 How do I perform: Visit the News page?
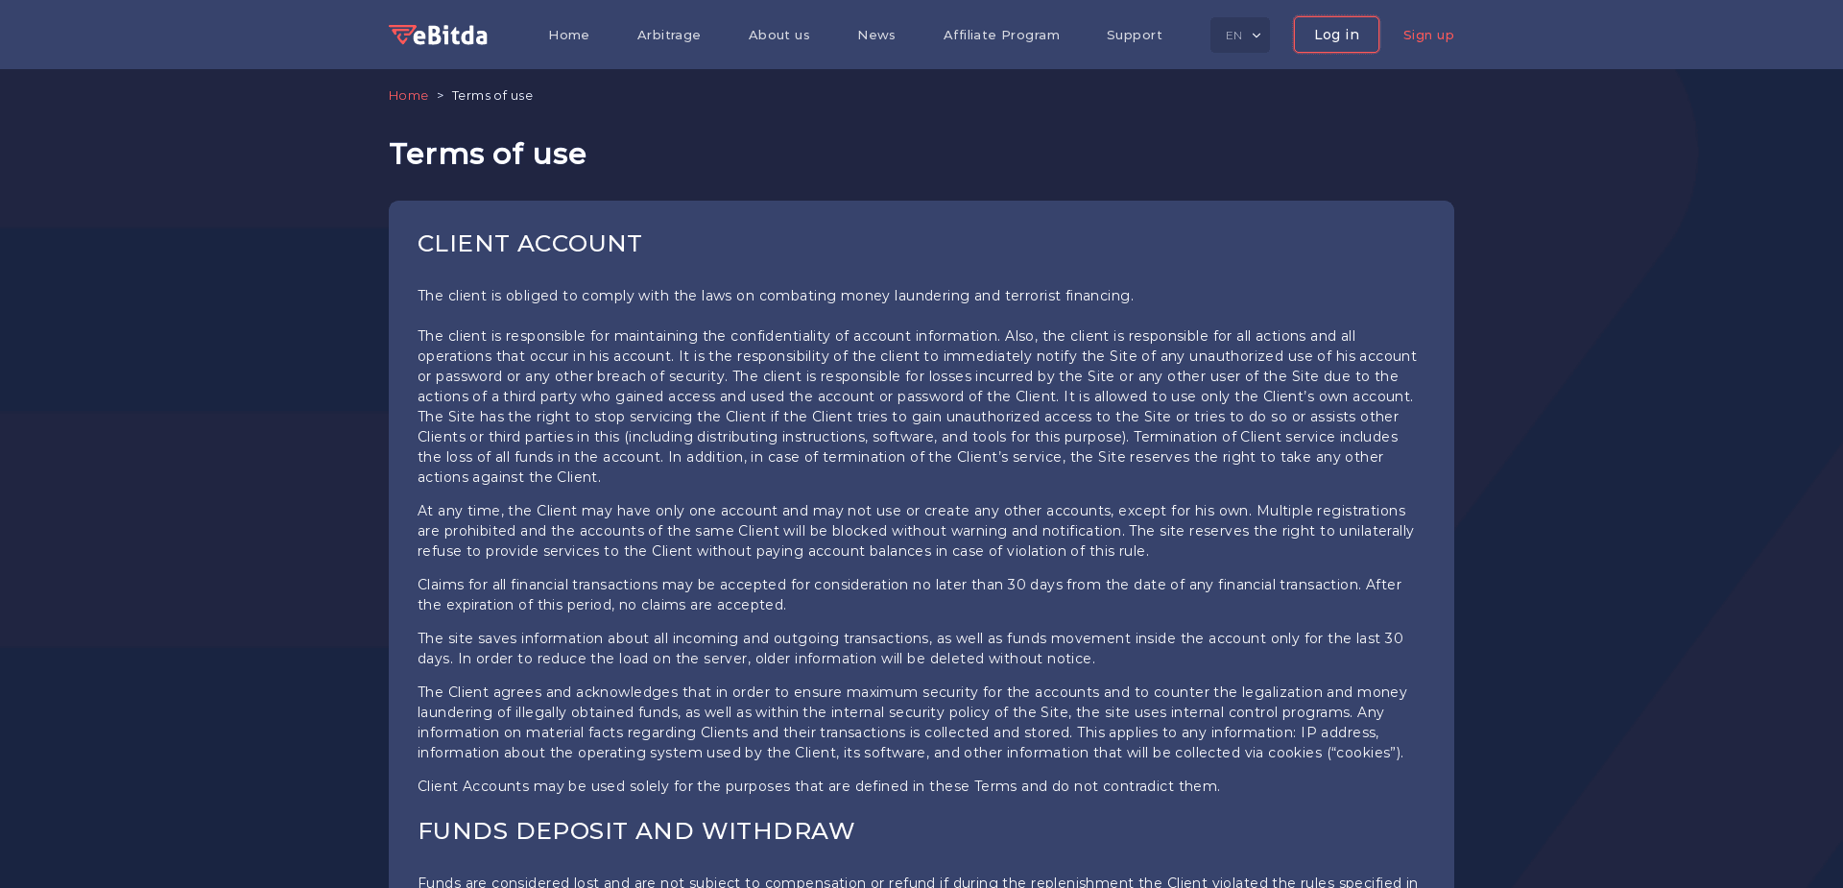(875, 35)
